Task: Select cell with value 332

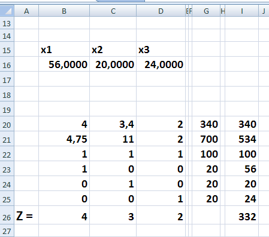Action: 241,216
